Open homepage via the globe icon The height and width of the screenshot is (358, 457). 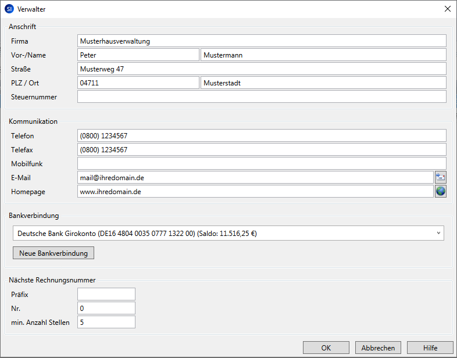coord(440,191)
